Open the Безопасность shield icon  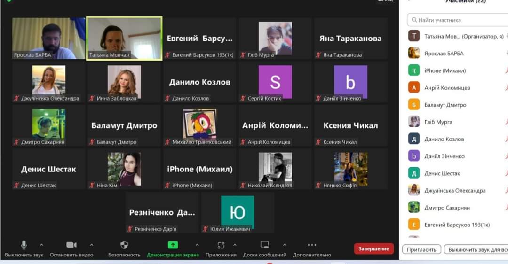(x=124, y=245)
